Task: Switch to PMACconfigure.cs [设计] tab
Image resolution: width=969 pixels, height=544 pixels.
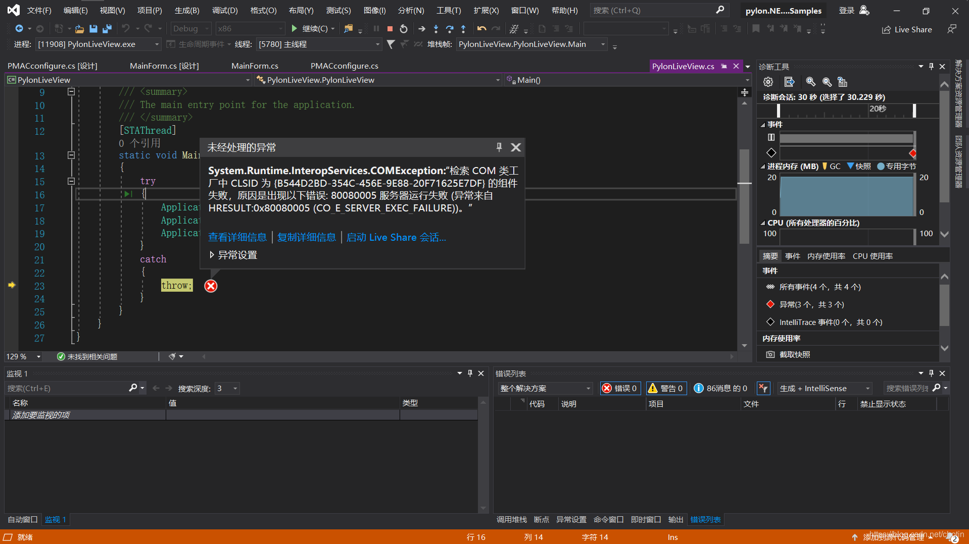Action: point(53,66)
